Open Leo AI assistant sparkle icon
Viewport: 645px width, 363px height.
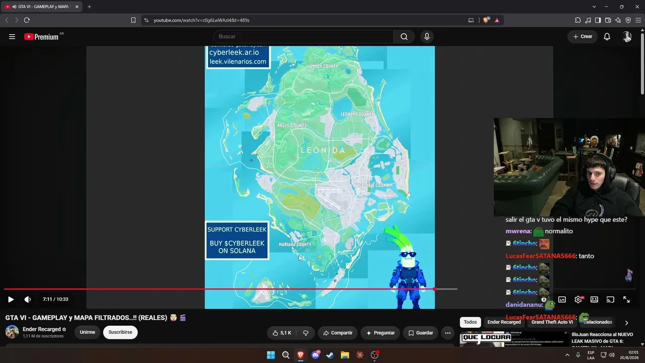pyautogui.click(x=618, y=20)
